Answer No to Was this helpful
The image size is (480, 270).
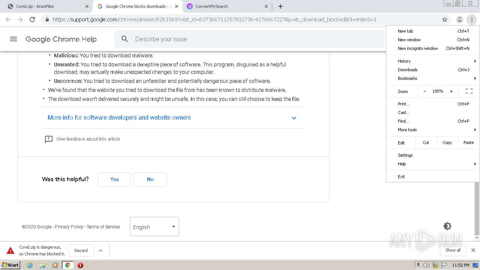click(x=150, y=179)
